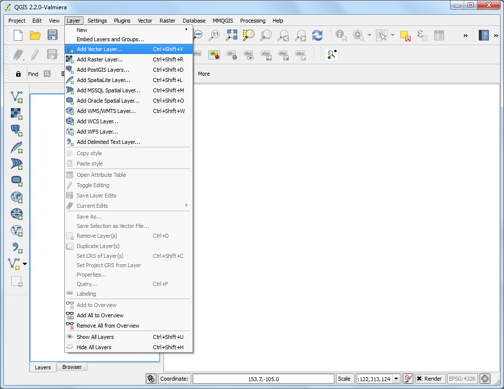
Task: Open the MMQGIS menu
Action: 223,21
